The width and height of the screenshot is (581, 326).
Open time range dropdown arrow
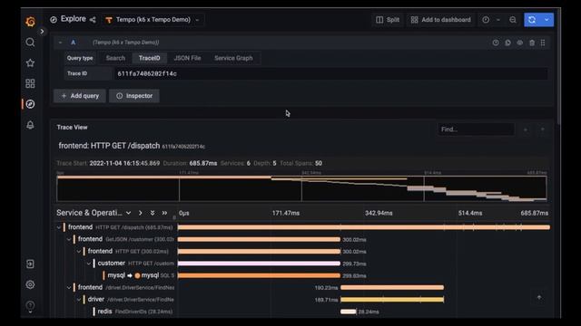click(498, 20)
